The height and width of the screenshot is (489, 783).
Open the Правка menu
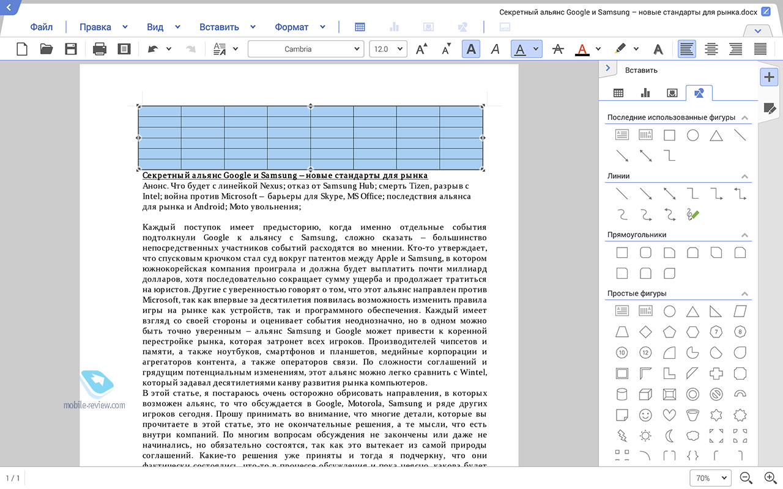coord(95,27)
